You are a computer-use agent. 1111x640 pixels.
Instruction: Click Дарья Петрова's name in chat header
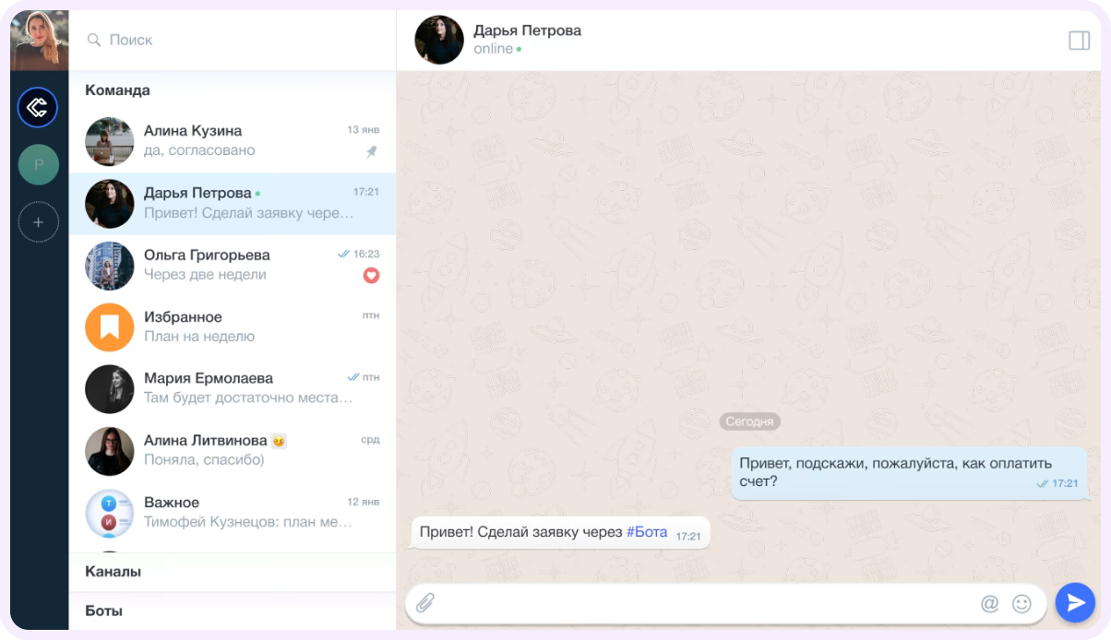coord(527,30)
